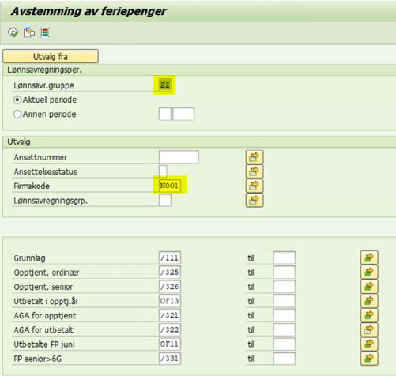The width and height of the screenshot is (396, 376).
Task: Click the Utvalg fra button
Action: coord(51,56)
